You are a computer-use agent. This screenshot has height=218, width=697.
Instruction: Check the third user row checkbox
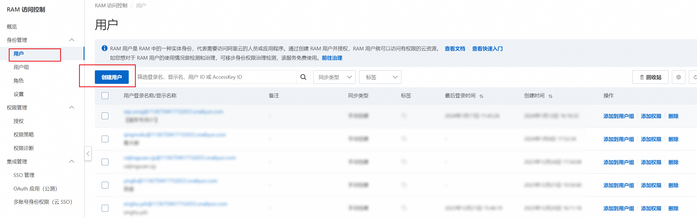coord(105,162)
